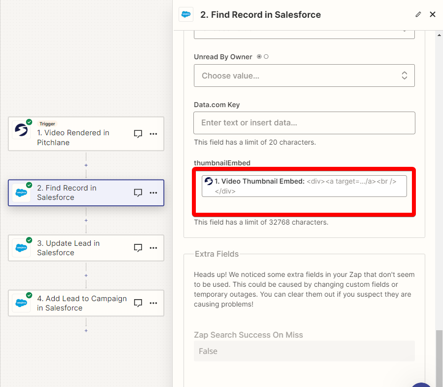Close the Find Record in Salesforce panel
Screen dimensions: 443x387
click(433, 14)
